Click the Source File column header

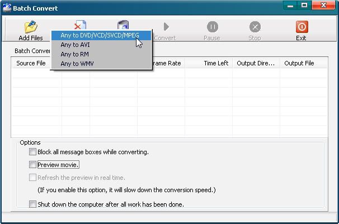[x=31, y=63]
